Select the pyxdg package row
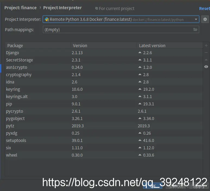This screenshot has height=191, width=210. pyautogui.click(x=104, y=133)
